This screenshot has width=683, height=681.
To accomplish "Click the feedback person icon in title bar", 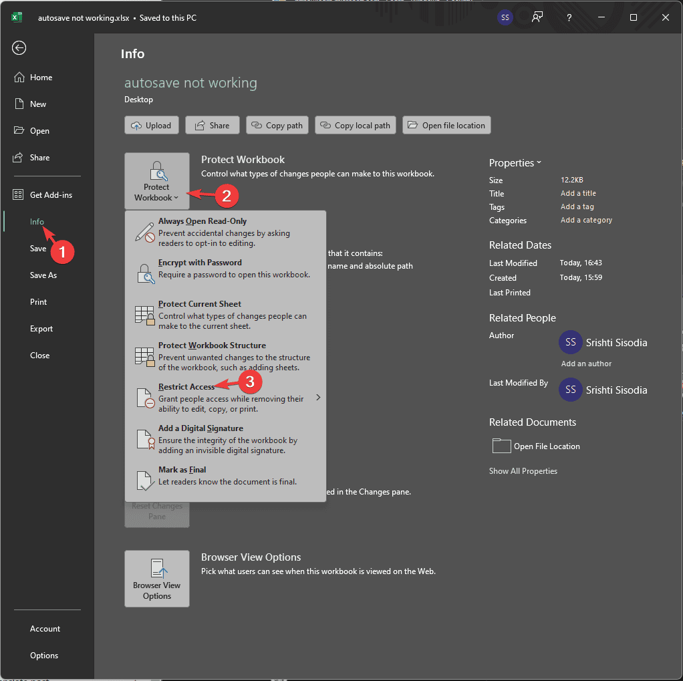I will [537, 17].
